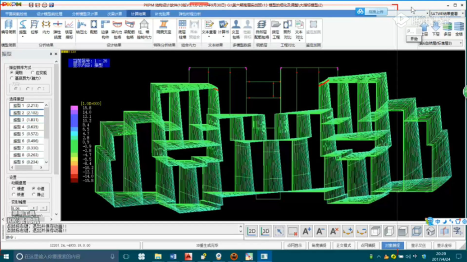Toggle the 正交模式 orthogonal mode
467x262 pixels.
pos(343,246)
